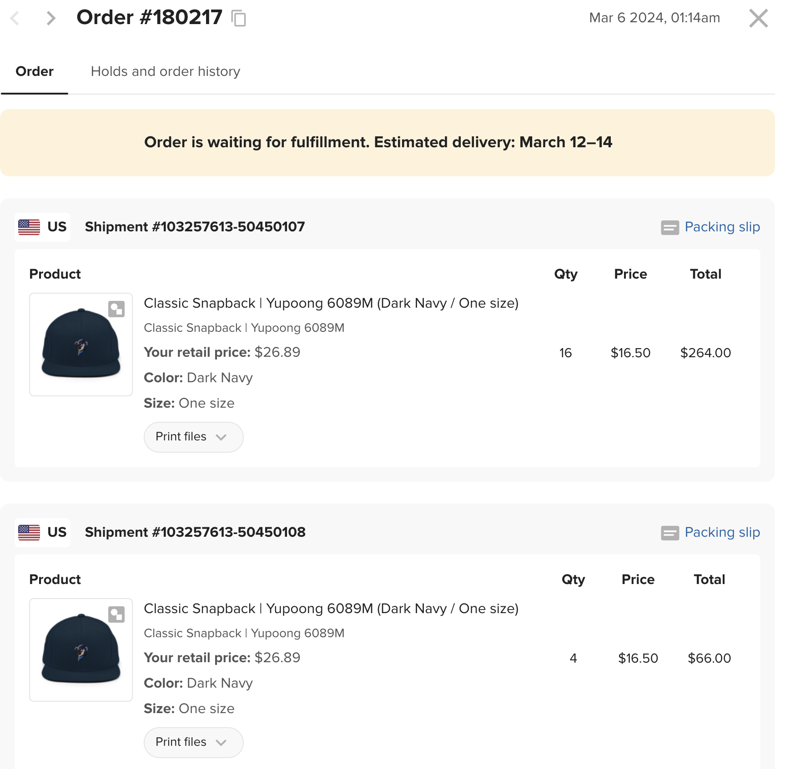Click US flag on second shipment
785x769 pixels.
click(29, 532)
